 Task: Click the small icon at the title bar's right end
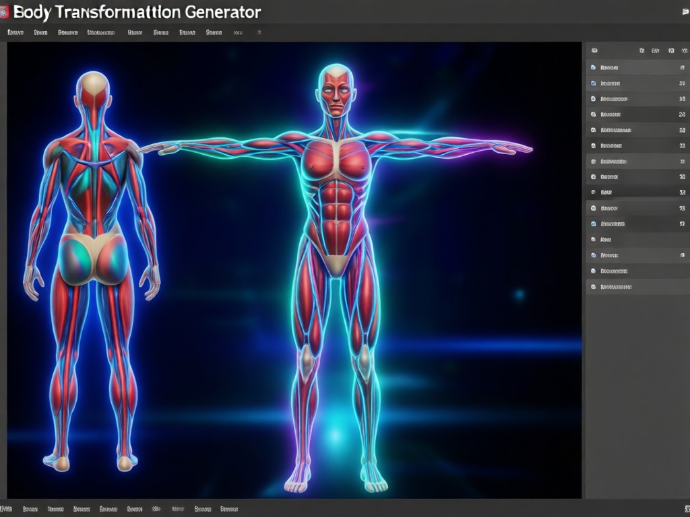(x=685, y=12)
